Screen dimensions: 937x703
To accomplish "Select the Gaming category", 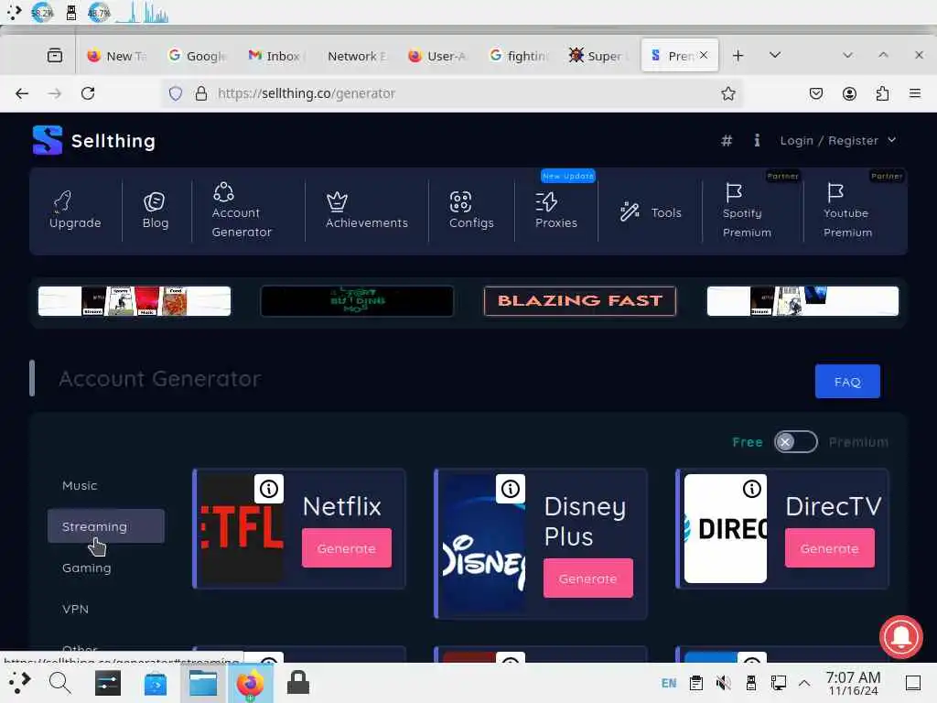I will tap(87, 568).
